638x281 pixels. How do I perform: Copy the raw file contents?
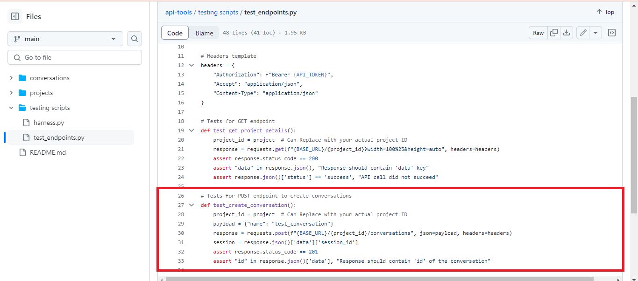[554, 33]
